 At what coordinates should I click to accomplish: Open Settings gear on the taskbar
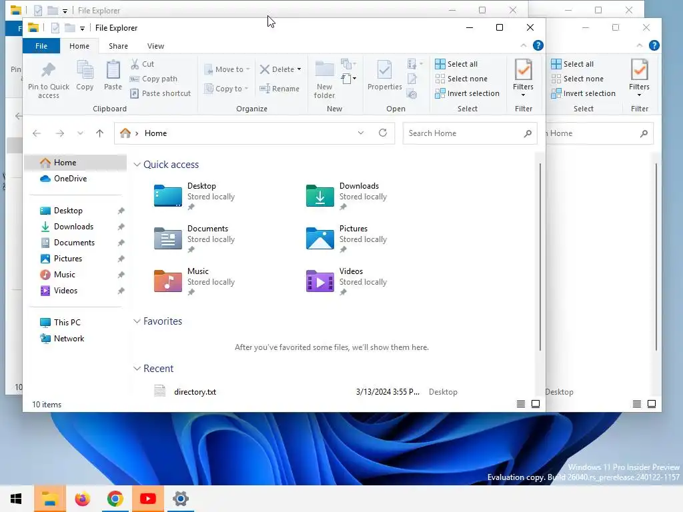click(180, 499)
